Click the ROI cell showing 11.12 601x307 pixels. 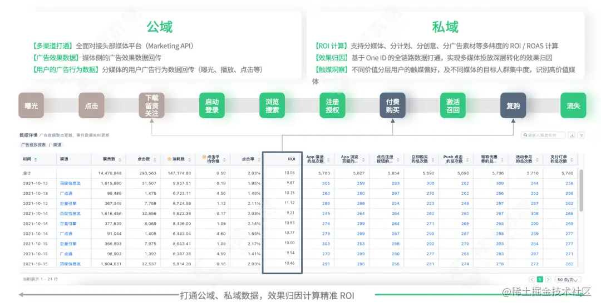[289, 203]
